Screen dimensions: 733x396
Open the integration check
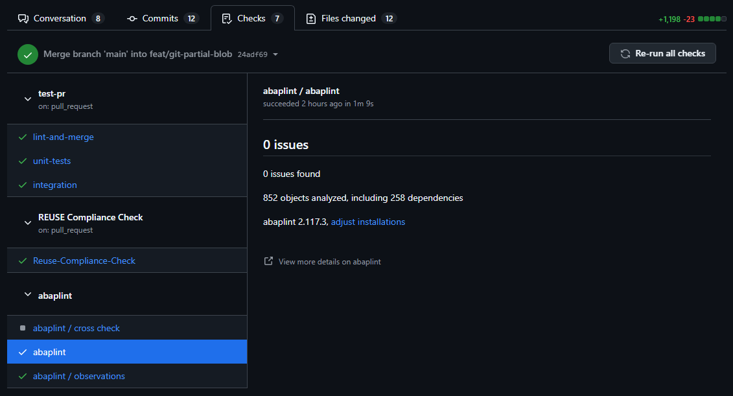[54, 185]
